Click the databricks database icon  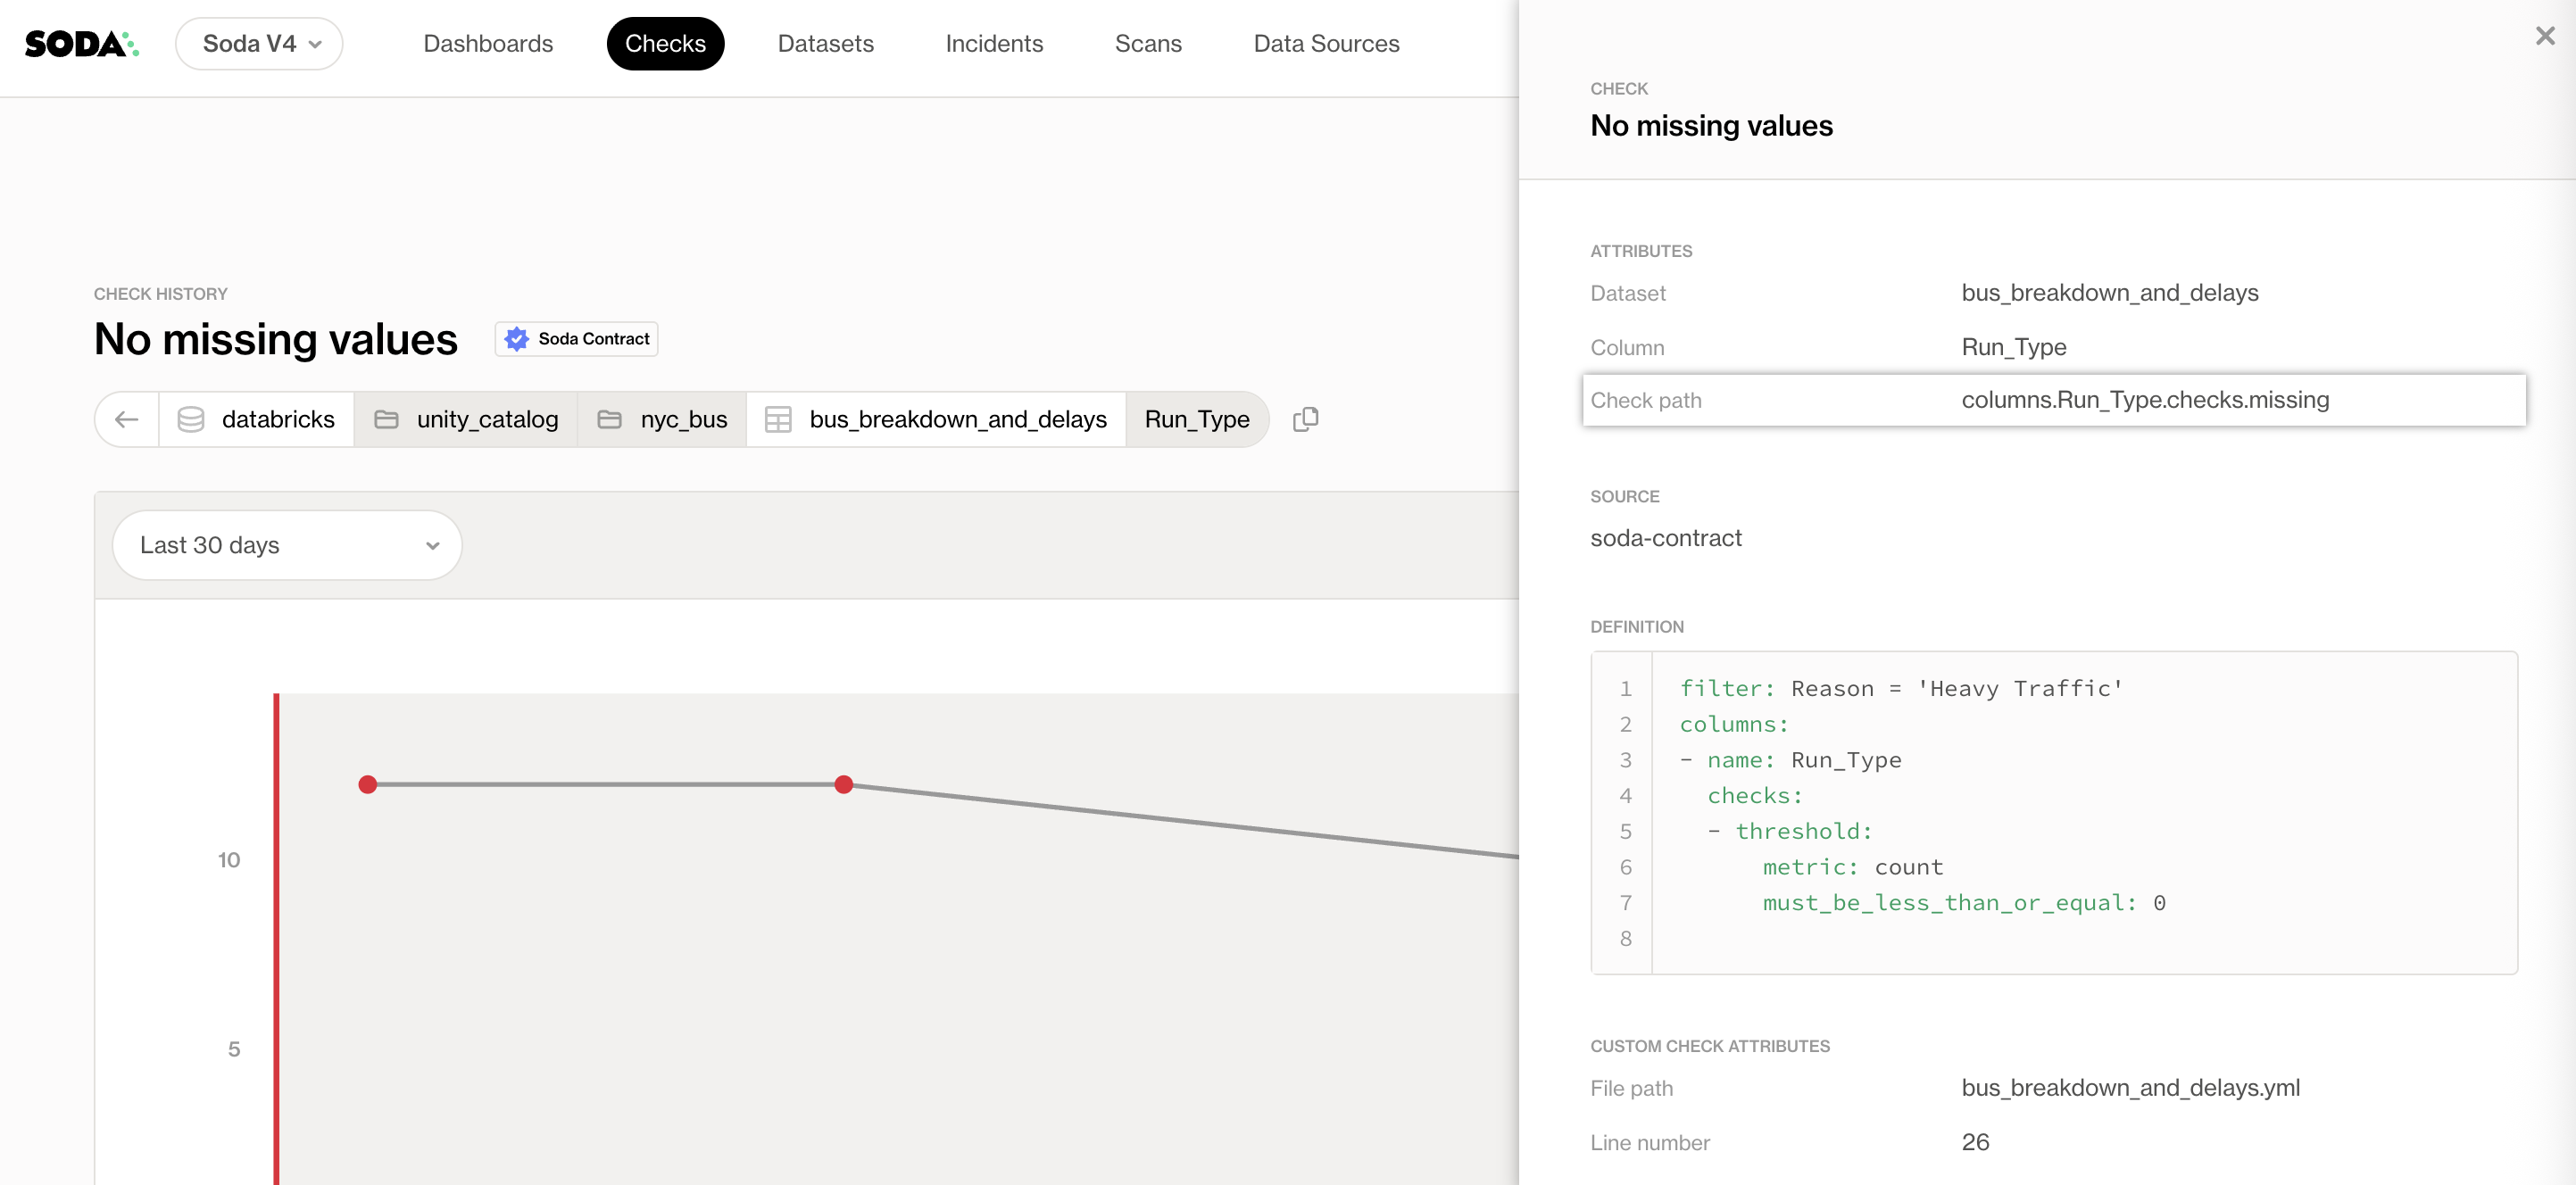191,419
